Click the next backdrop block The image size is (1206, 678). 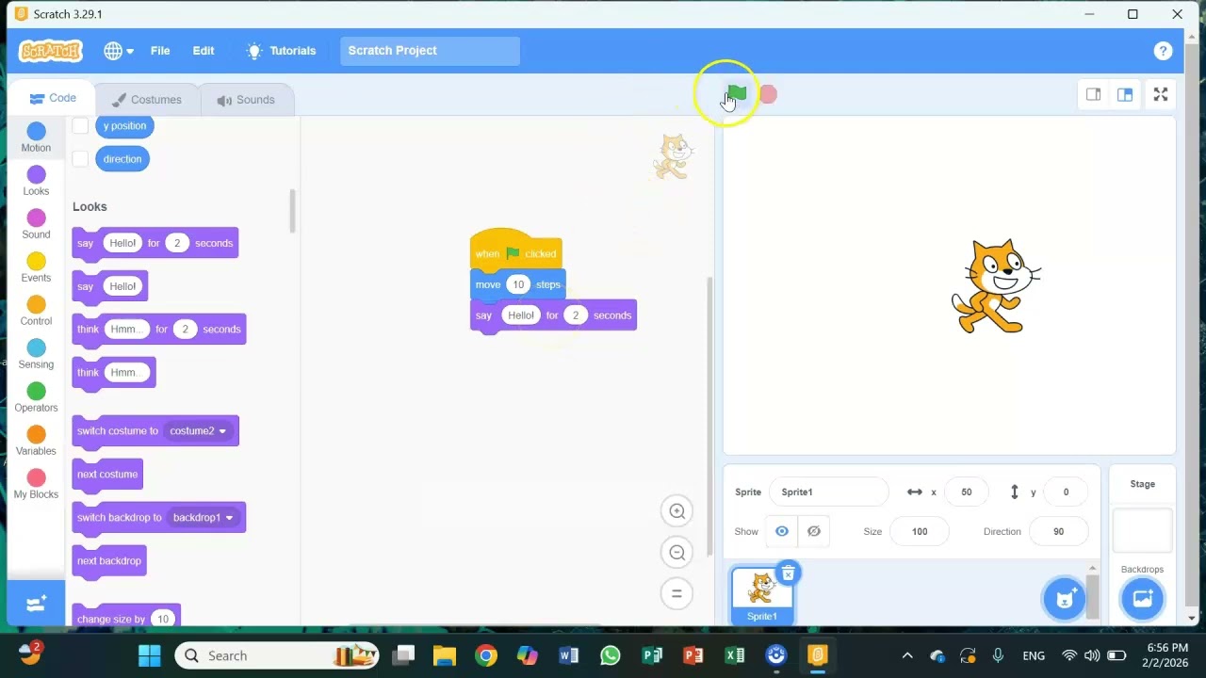pos(108,561)
